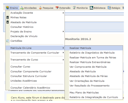Choose Declaração de Vínculo
The height and width of the screenshot is (103, 128).
(x=35, y=36)
